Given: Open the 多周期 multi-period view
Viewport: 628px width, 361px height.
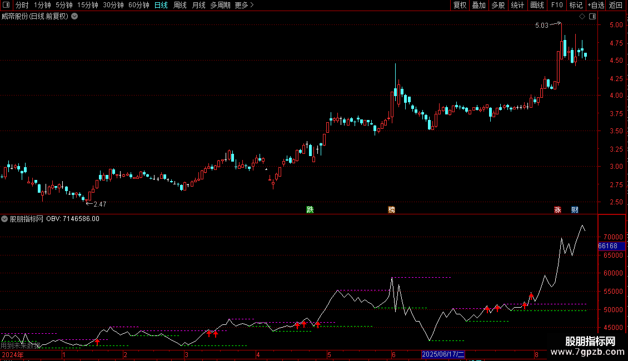Looking at the screenshot, I should (220, 5).
